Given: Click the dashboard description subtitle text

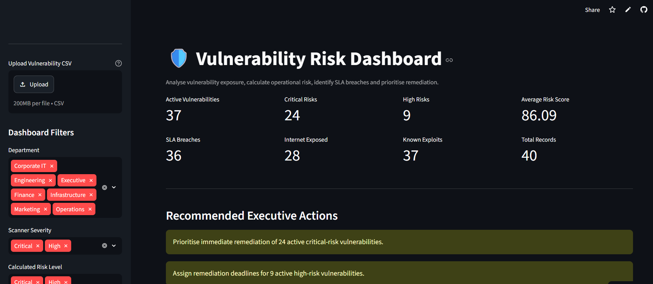Looking at the screenshot, I should 302,82.
